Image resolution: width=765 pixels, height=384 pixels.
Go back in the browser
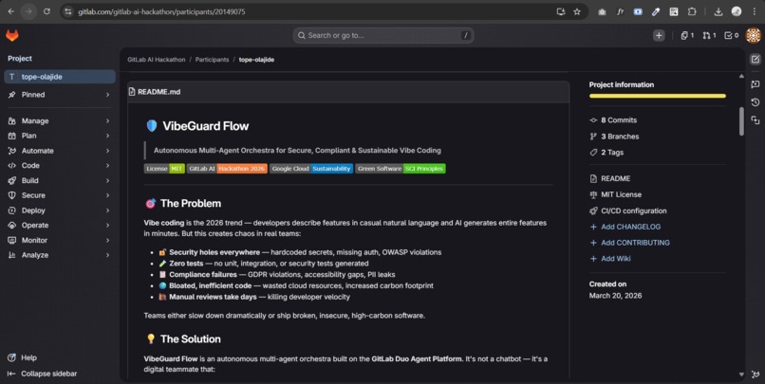[11, 11]
